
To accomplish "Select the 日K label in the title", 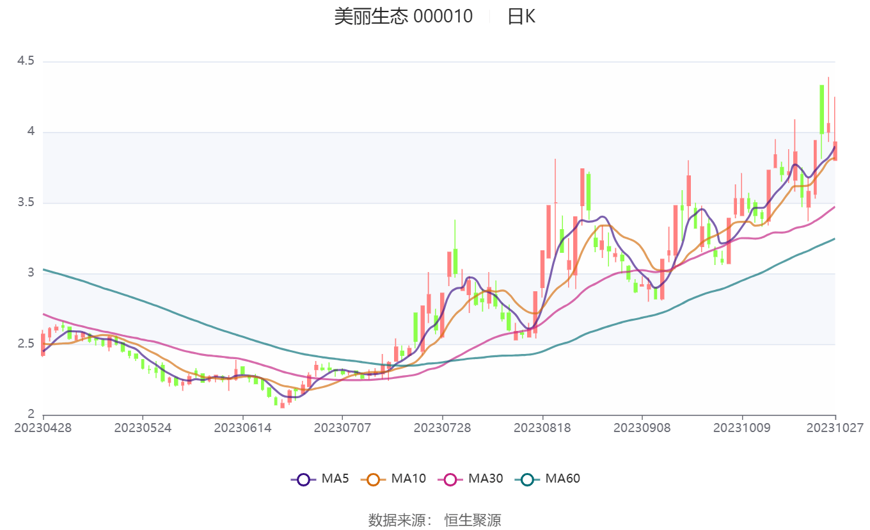I will click(x=521, y=17).
